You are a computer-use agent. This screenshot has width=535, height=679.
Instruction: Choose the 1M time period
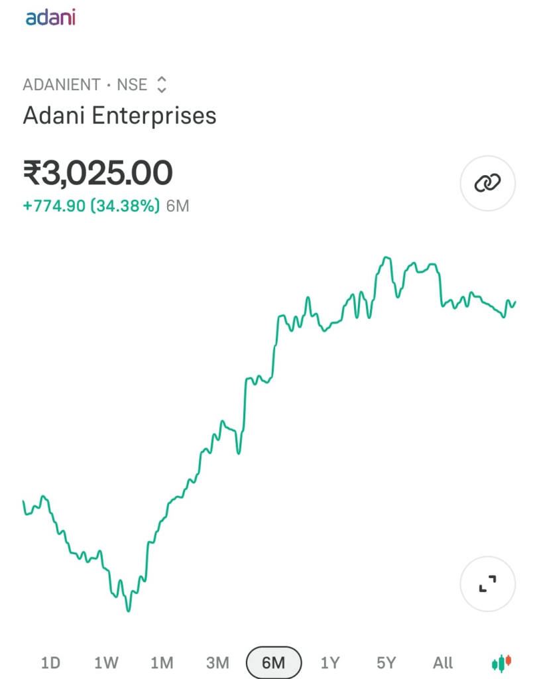click(x=162, y=662)
